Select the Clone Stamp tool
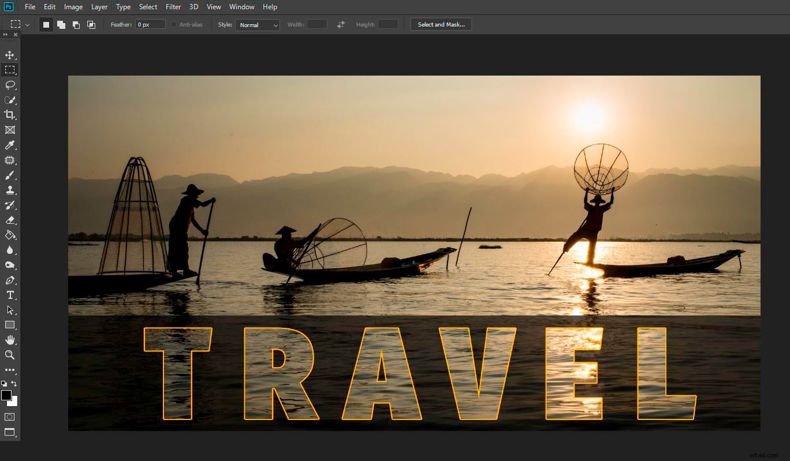 point(10,189)
